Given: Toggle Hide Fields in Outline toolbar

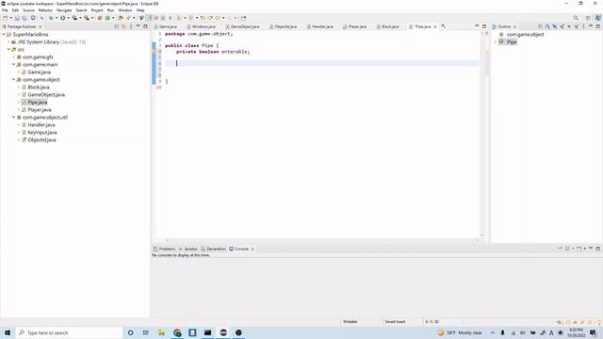Looking at the screenshot, I should coord(555,26).
